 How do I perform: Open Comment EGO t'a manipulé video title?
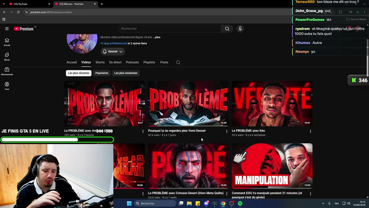[x=267, y=195]
